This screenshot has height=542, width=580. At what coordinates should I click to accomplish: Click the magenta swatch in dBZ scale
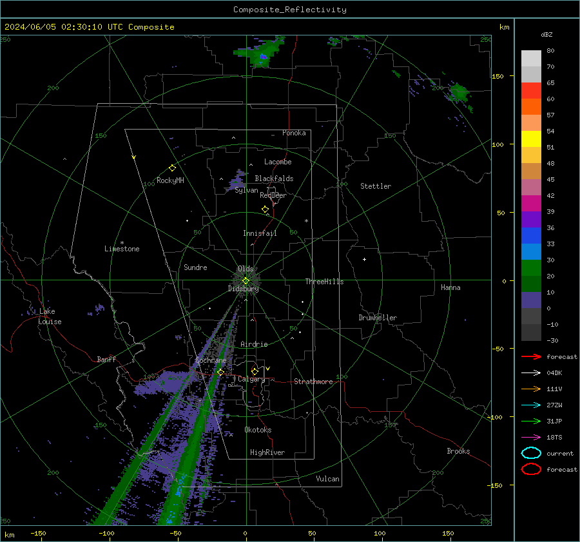(x=531, y=203)
